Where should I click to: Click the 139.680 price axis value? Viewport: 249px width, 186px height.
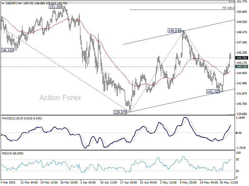(242, 114)
